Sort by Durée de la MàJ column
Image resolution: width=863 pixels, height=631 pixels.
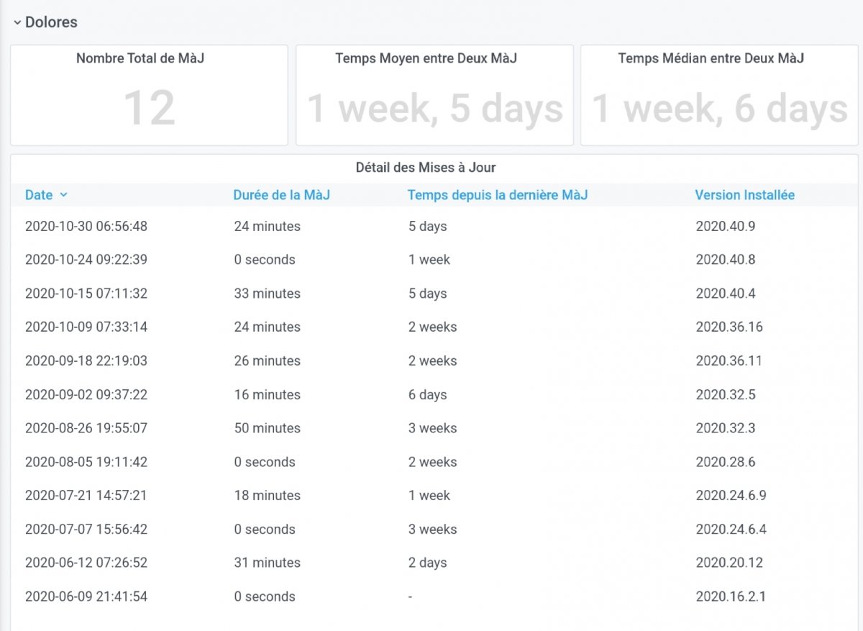[281, 195]
